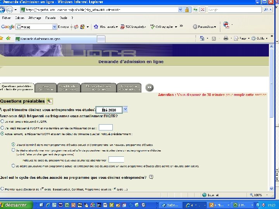Click the Home page icon
This screenshot has width=279, height=209.
click(x=202, y=38)
